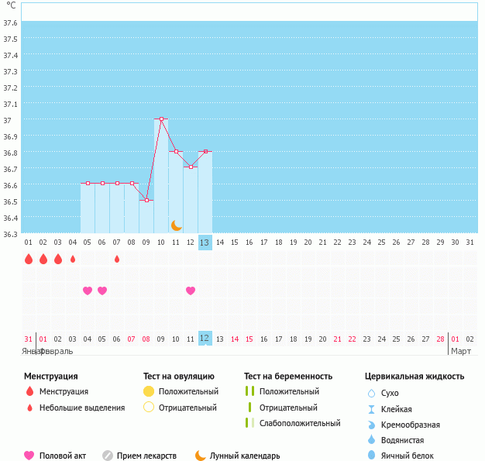This screenshot has width=485, height=461.
Task: Select the temperature point on day 13
Action: [x=205, y=152]
